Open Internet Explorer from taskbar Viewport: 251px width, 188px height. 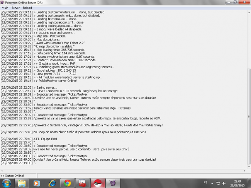pos(52,183)
